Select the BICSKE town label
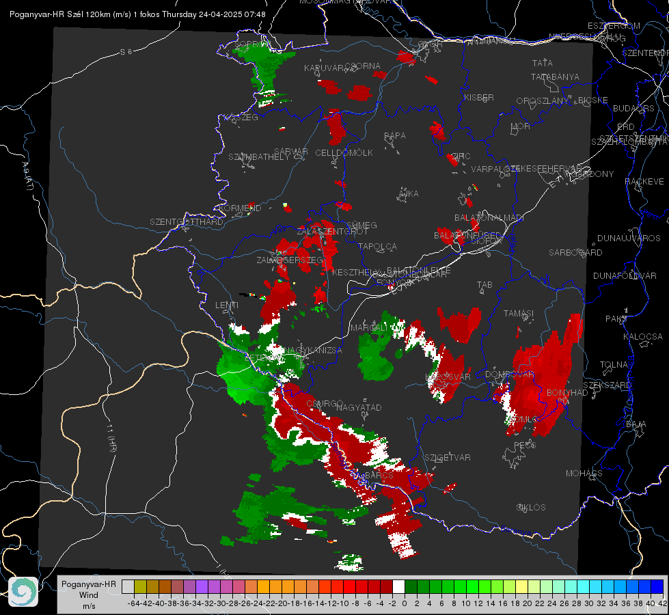The image size is (669, 615). tap(592, 100)
